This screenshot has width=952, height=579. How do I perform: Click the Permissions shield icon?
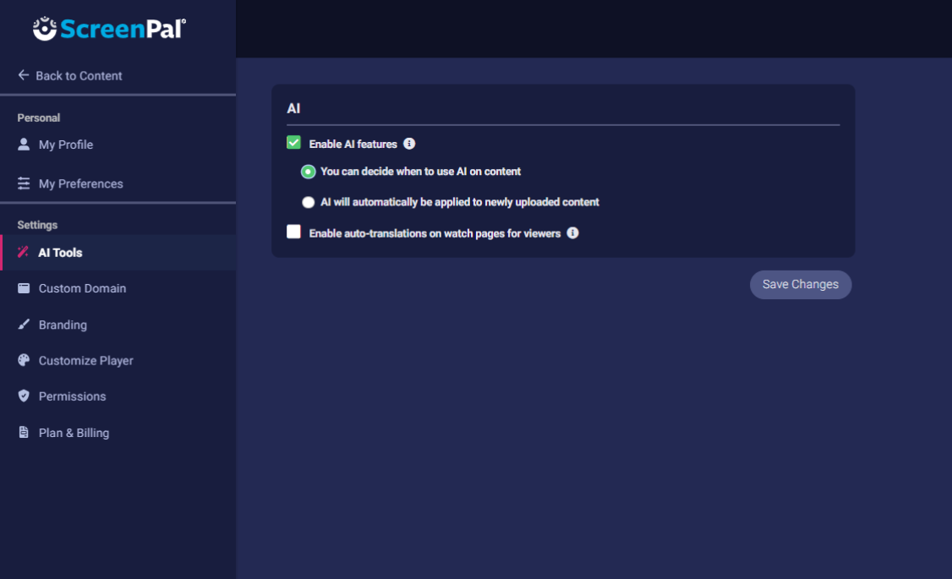(x=24, y=396)
